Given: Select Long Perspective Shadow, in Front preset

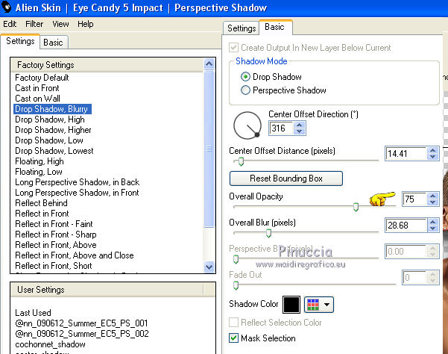Looking at the screenshot, I should coord(77,193).
